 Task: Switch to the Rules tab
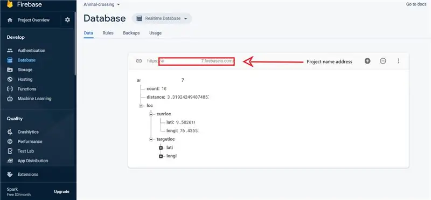click(108, 33)
